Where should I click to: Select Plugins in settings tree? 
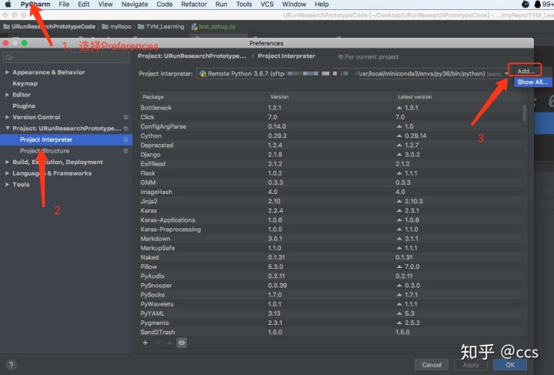click(24, 106)
